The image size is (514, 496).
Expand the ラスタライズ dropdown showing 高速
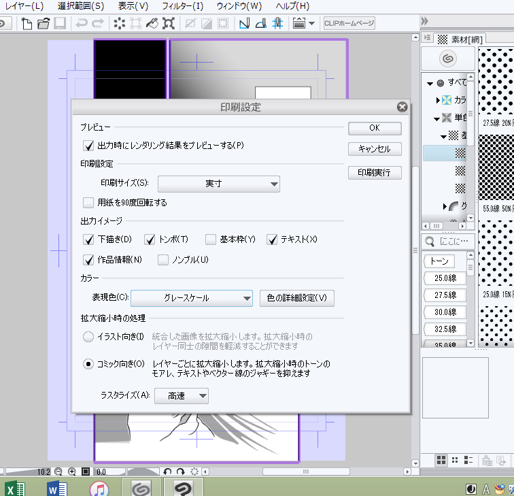pyautogui.click(x=182, y=396)
